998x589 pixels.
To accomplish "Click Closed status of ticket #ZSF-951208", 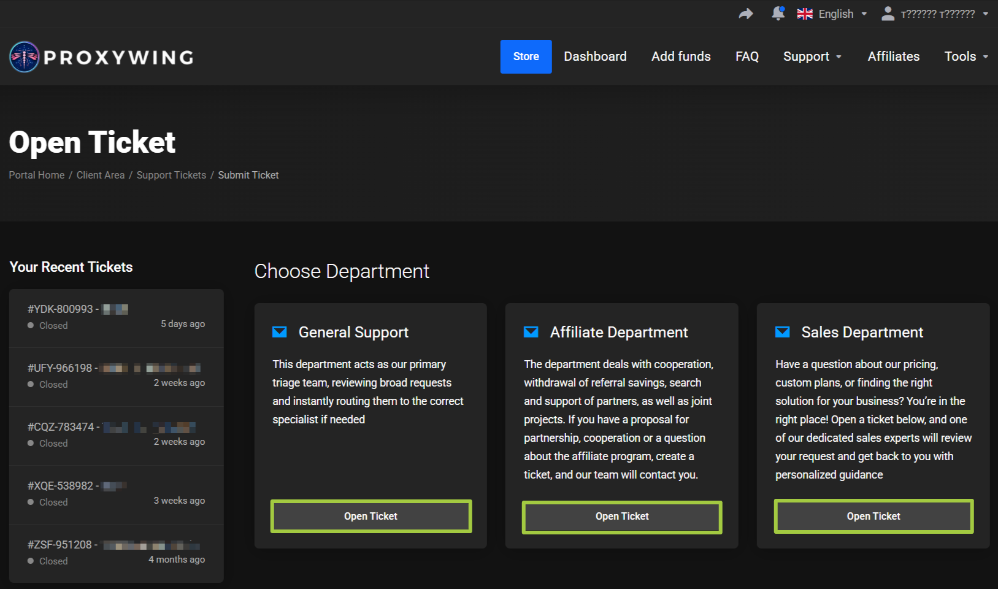I will 48,561.
